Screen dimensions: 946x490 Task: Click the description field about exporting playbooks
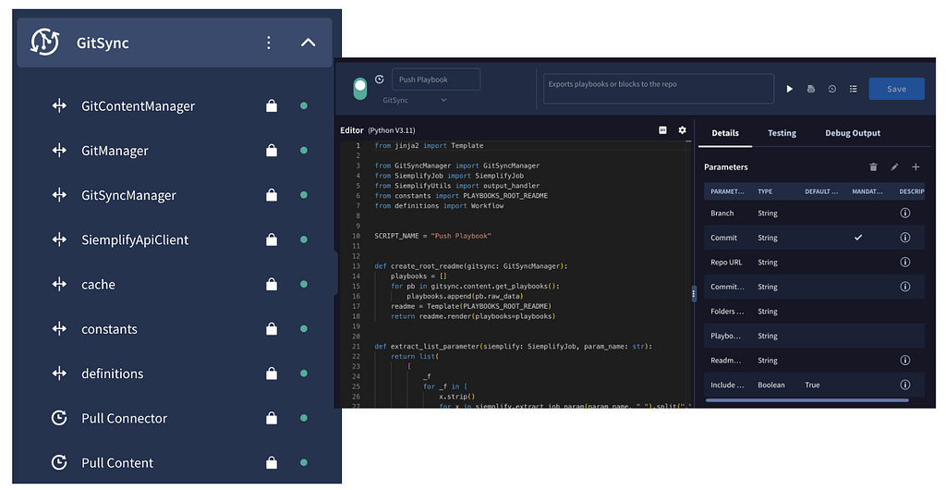(659, 89)
